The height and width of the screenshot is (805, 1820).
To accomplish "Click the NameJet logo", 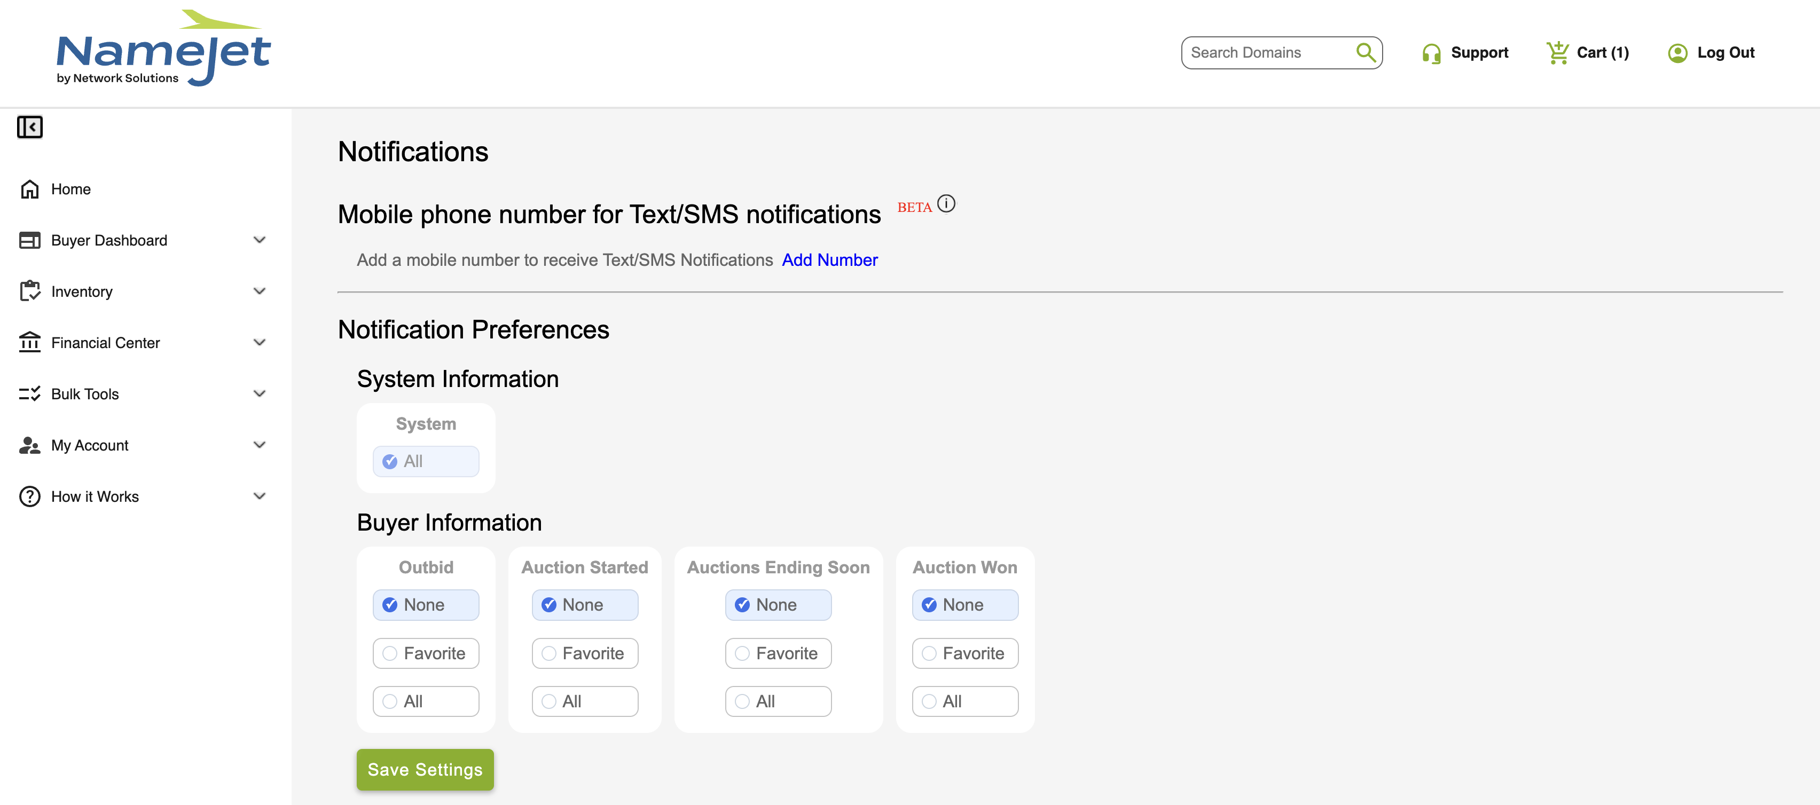I will point(163,48).
